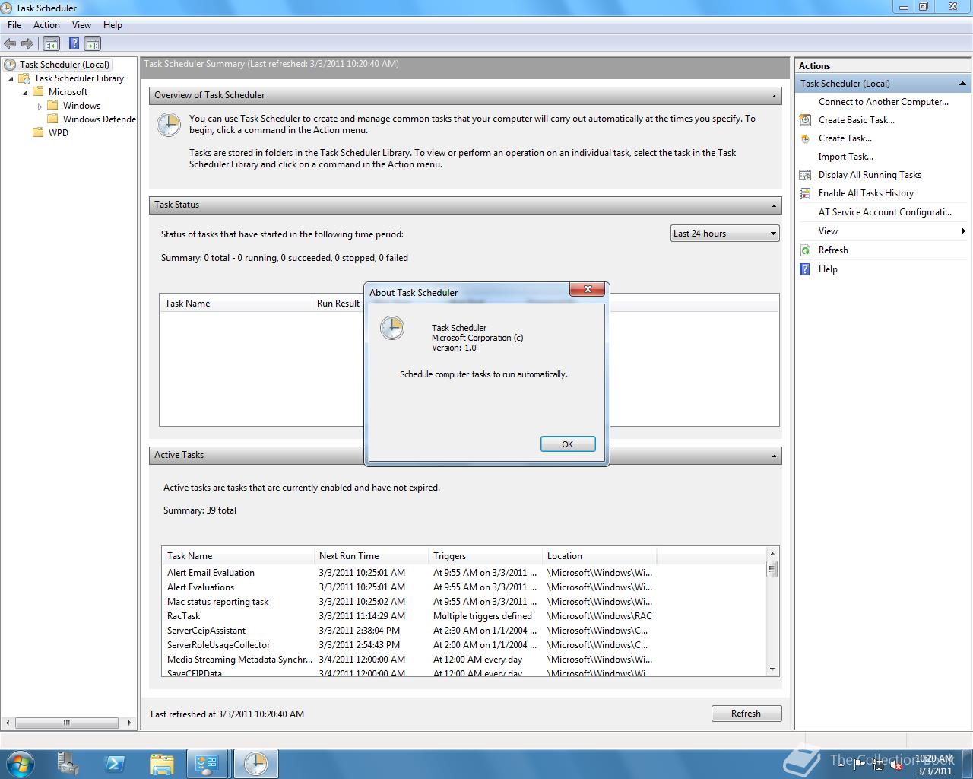Sort active tasks by Task Name column
Image resolution: width=973 pixels, height=779 pixels.
238,556
